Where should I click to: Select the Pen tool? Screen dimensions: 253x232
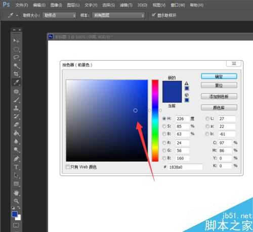(16, 159)
